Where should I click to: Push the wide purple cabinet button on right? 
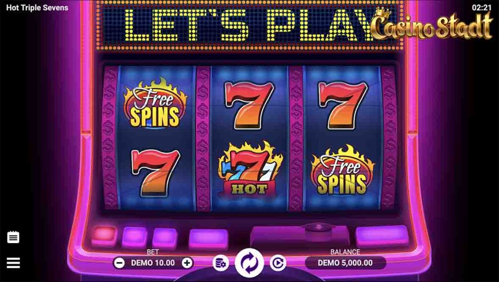[x=382, y=236]
